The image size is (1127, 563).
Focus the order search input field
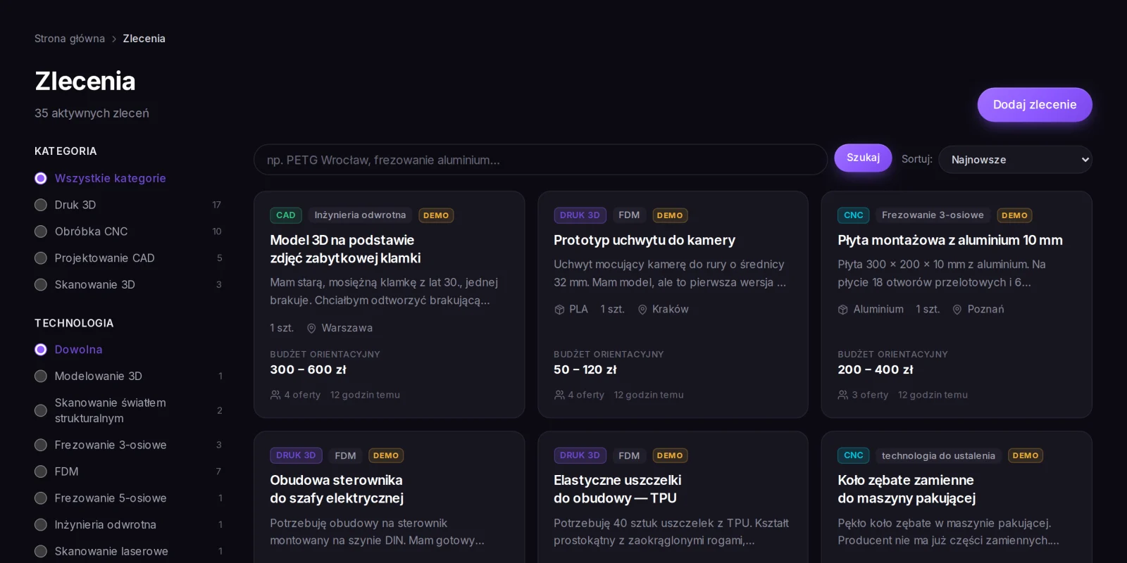coord(540,160)
